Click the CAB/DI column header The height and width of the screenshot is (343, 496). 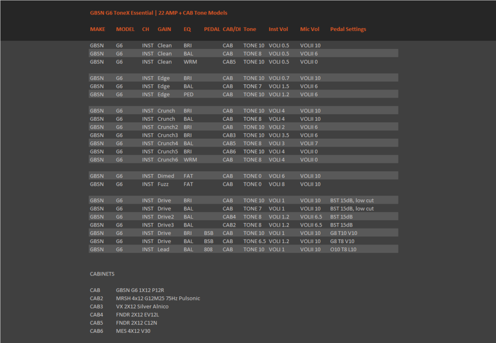232,29
